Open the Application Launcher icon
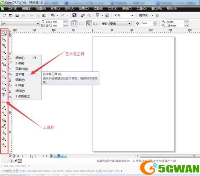The image size is (200, 176). [x=98, y=15]
